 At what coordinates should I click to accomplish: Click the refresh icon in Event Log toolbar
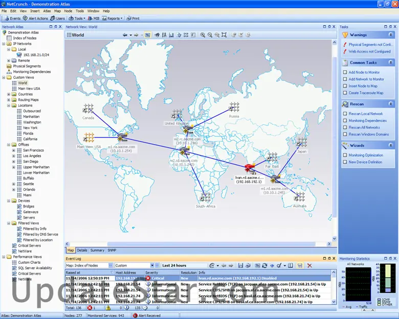[x=264, y=266]
